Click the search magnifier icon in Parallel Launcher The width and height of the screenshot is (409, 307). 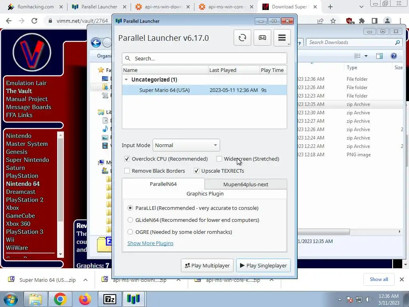point(127,58)
